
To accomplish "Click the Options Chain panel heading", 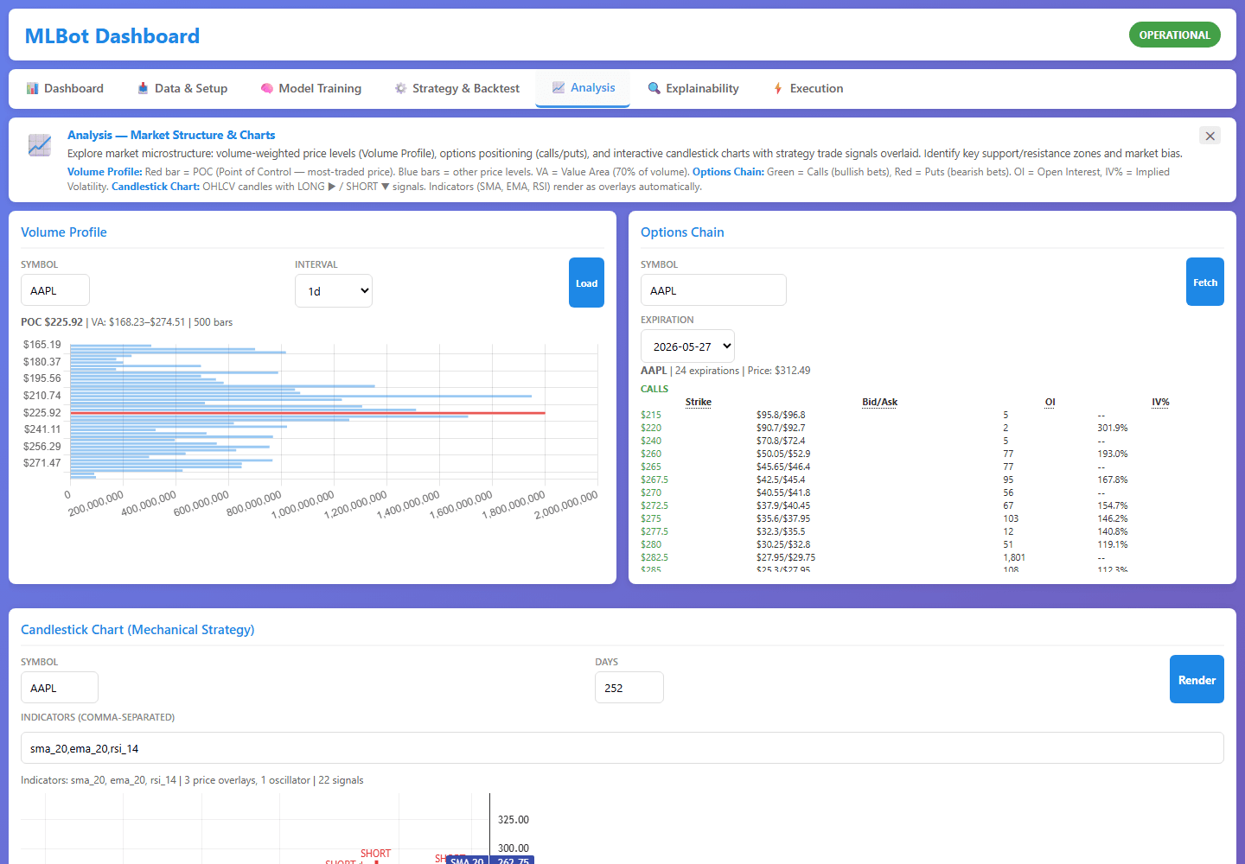I will tap(682, 232).
